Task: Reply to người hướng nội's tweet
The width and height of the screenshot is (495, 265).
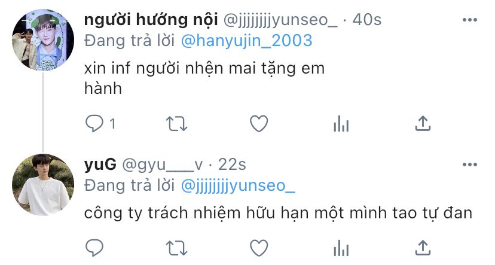Action: point(94,123)
